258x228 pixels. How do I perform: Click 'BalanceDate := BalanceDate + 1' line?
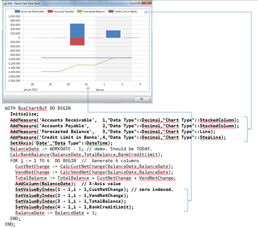(x=56, y=213)
